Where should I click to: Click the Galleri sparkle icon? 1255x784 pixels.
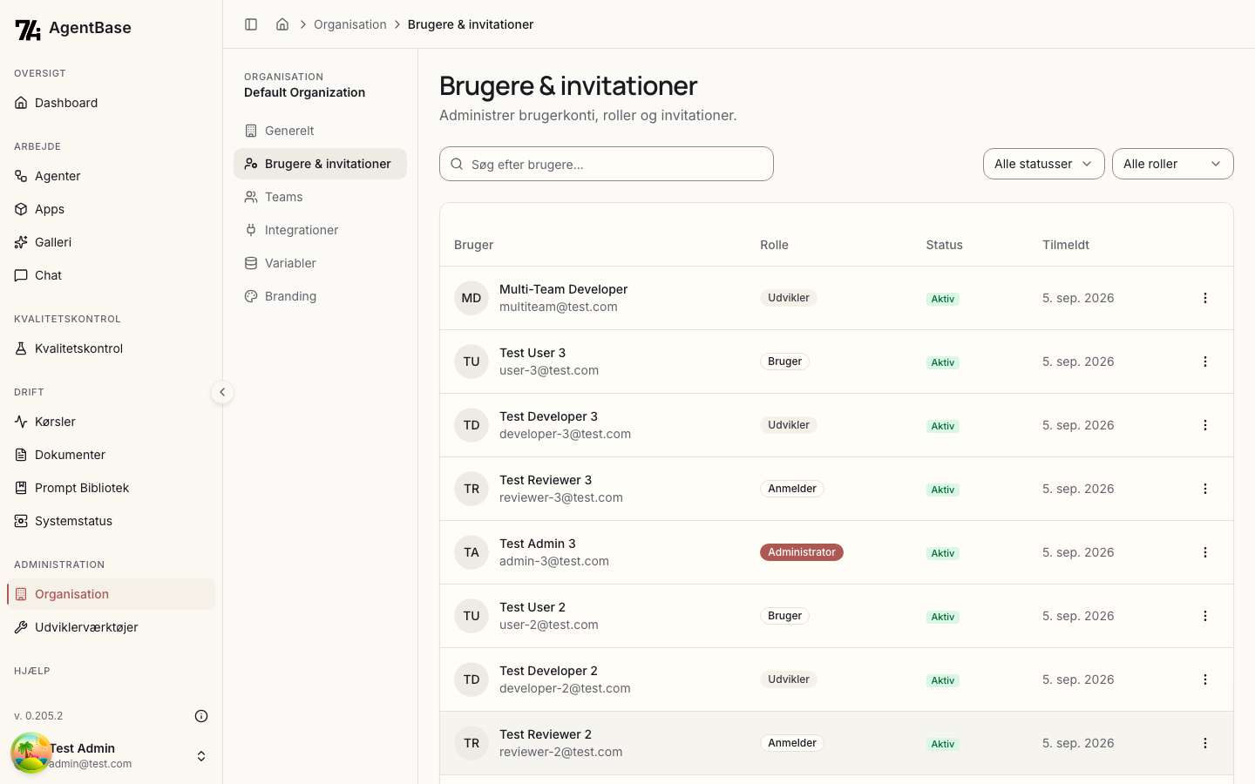[x=21, y=242]
